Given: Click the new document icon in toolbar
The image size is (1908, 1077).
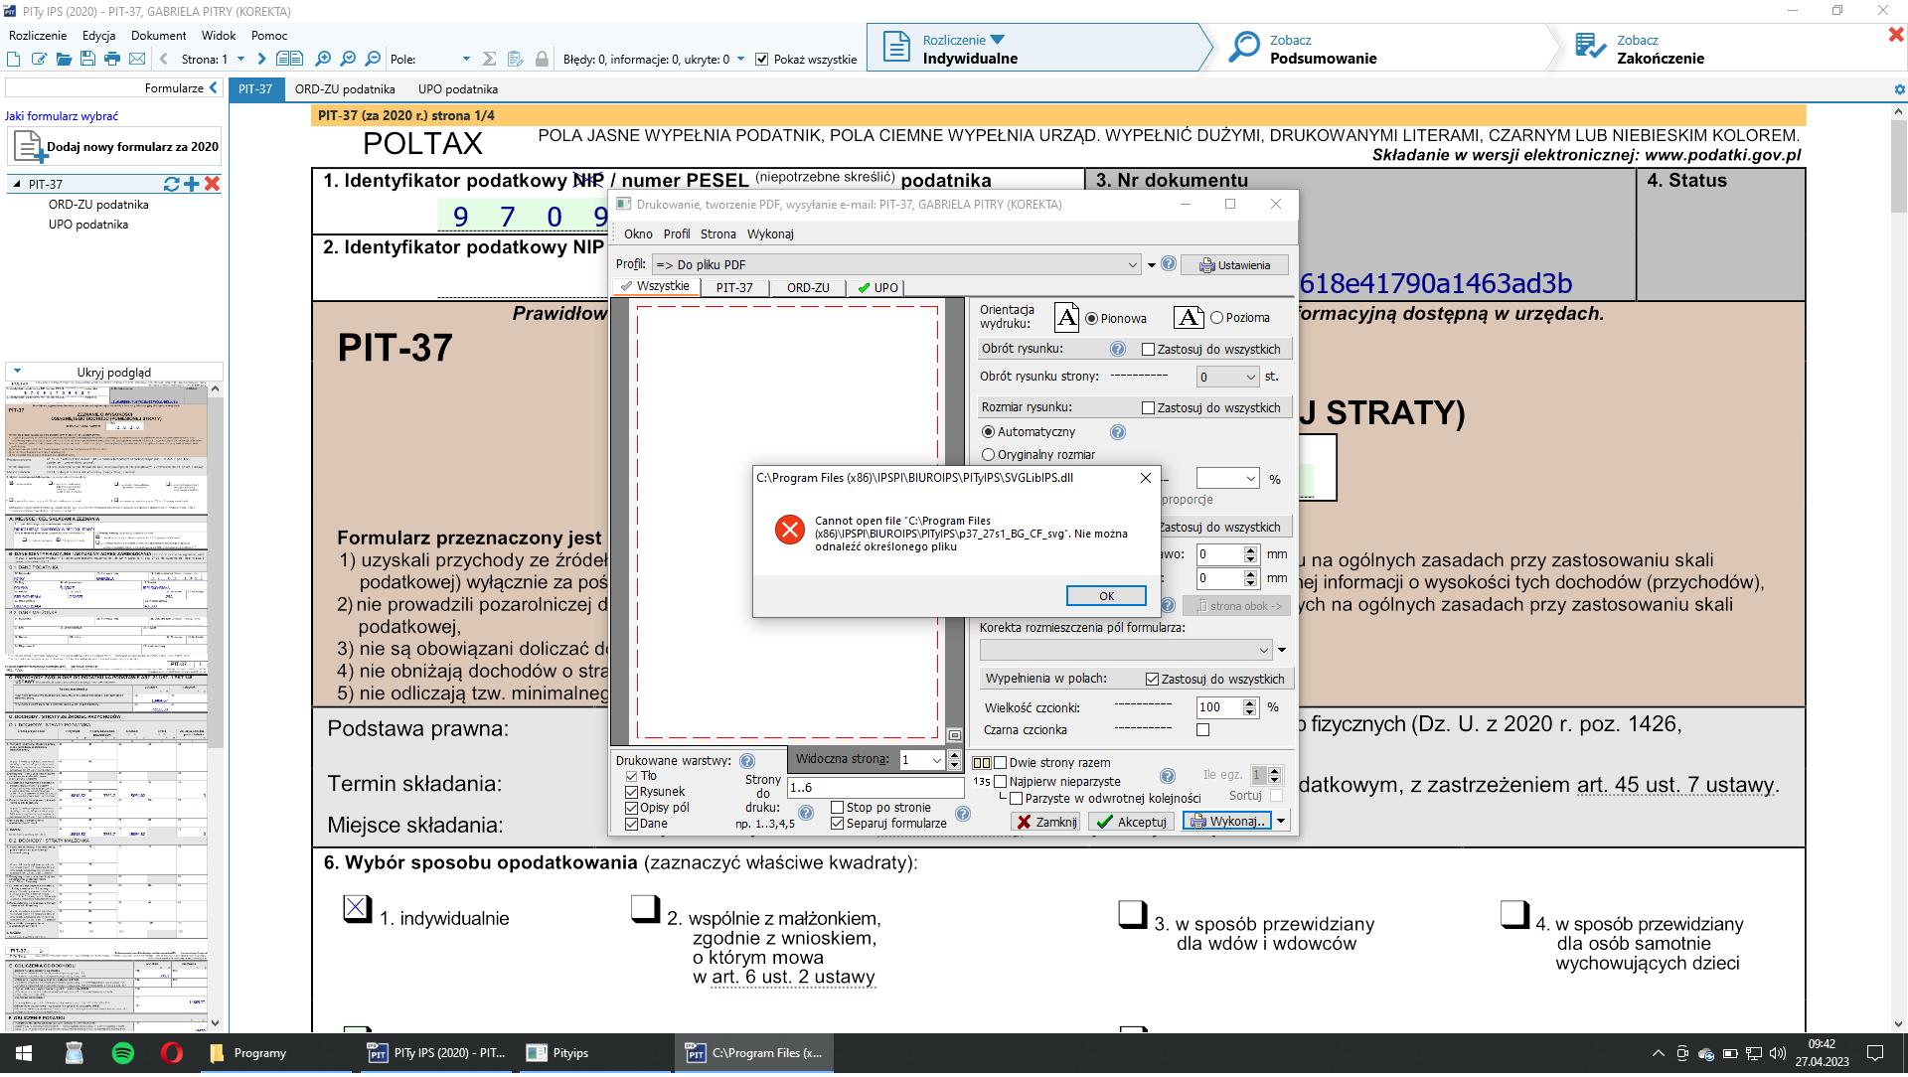Looking at the screenshot, I should [14, 60].
